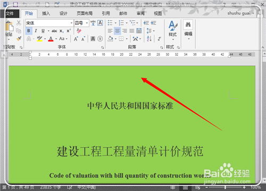Expand the font color arrow
Screen dimensions: 266x191
pyautogui.click(x=56, y=39)
